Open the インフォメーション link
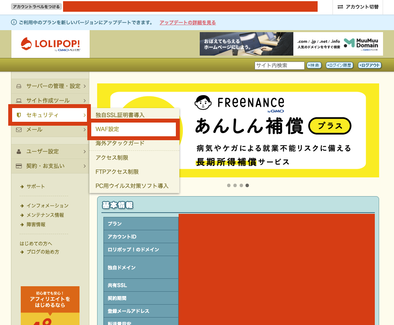The image size is (394, 325). [47, 206]
